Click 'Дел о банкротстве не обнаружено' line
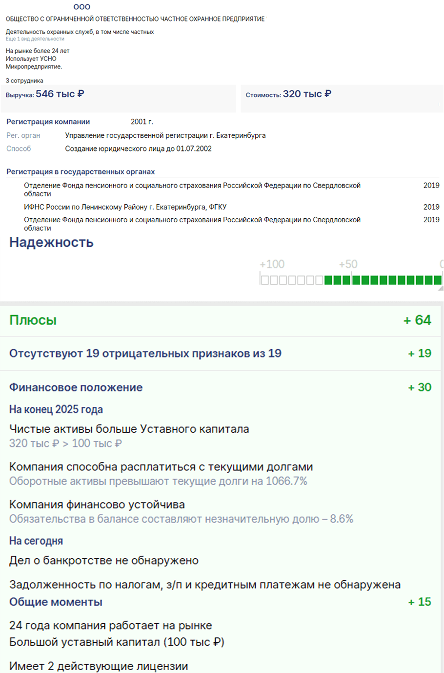The height and width of the screenshot is (673, 444). (x=104, y=561)
